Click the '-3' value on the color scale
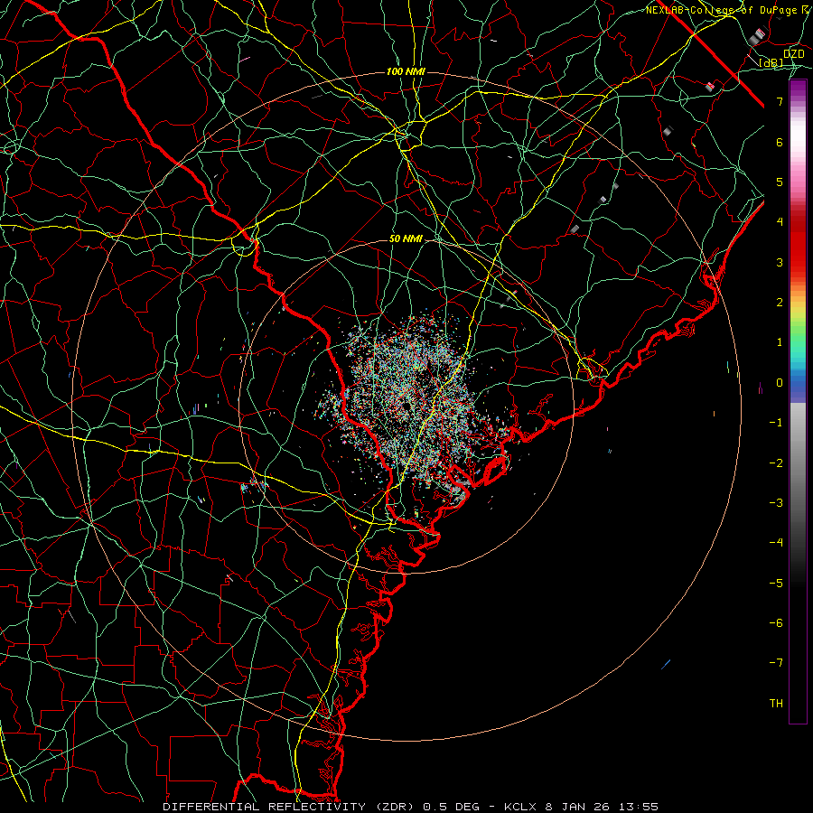The image size is (813, 813). pos(776,503)
